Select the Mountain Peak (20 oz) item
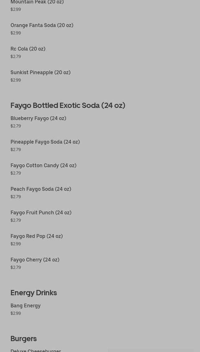Image resolution: width=200 pixels, height=352 pixels. click(x=37, y=2)
